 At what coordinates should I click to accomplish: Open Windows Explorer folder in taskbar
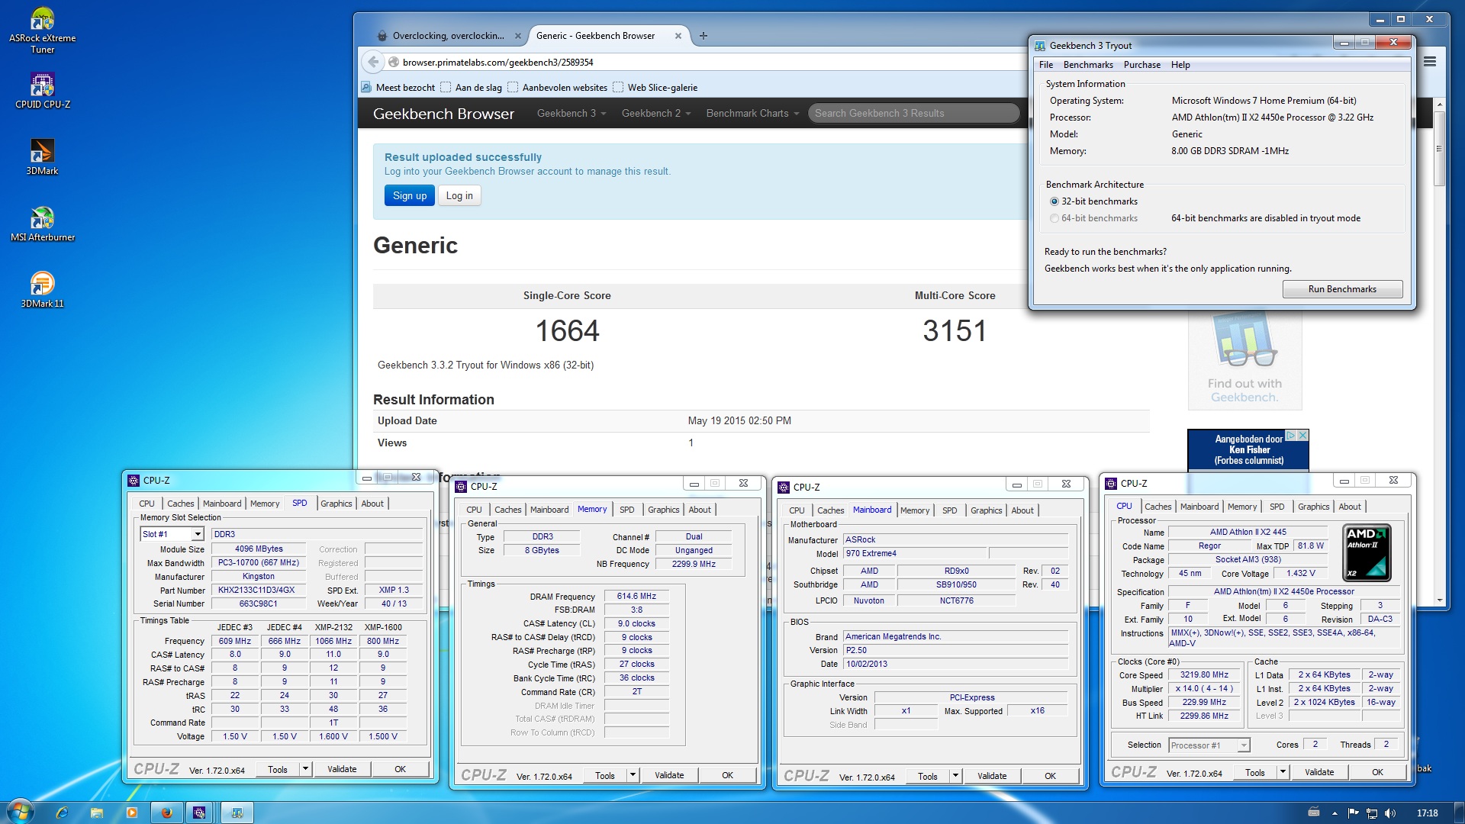(x=97, y=813)
